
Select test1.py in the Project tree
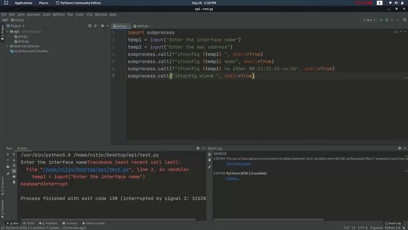22,41
